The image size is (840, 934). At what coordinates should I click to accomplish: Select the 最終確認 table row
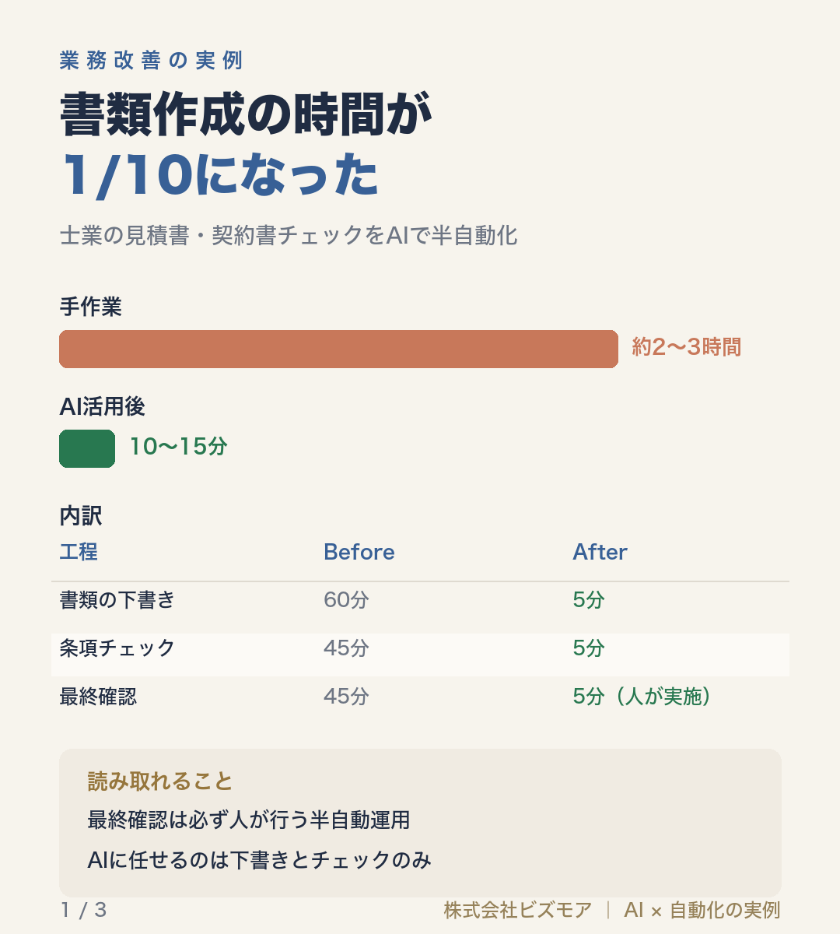tap(420, 697)
